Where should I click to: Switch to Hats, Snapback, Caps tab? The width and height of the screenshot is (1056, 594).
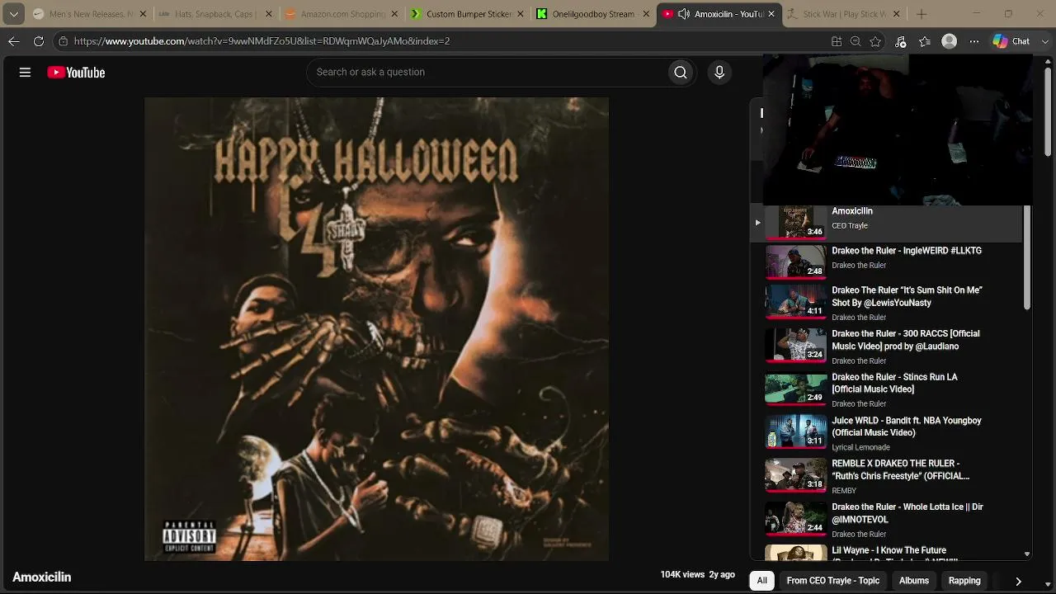214,14
